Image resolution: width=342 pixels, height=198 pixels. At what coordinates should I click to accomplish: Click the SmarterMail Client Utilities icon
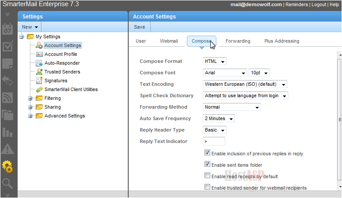click(x=39, y=89)
